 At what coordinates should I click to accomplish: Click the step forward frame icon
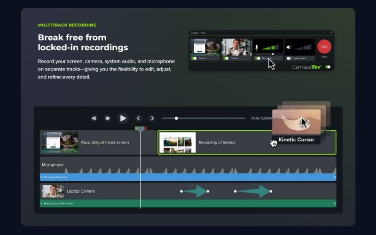point(108,118)
